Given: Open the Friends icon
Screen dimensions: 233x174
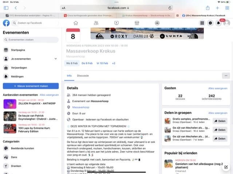Looking at the screenshot, I should [96, 23].
